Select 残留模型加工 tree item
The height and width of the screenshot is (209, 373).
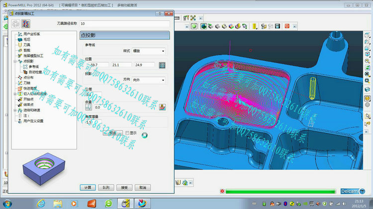coord(33,56)
